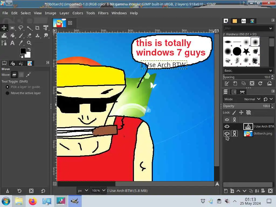This screenshot has width=276, height=207.
Task: Open the Select menu
Action: 26,13
